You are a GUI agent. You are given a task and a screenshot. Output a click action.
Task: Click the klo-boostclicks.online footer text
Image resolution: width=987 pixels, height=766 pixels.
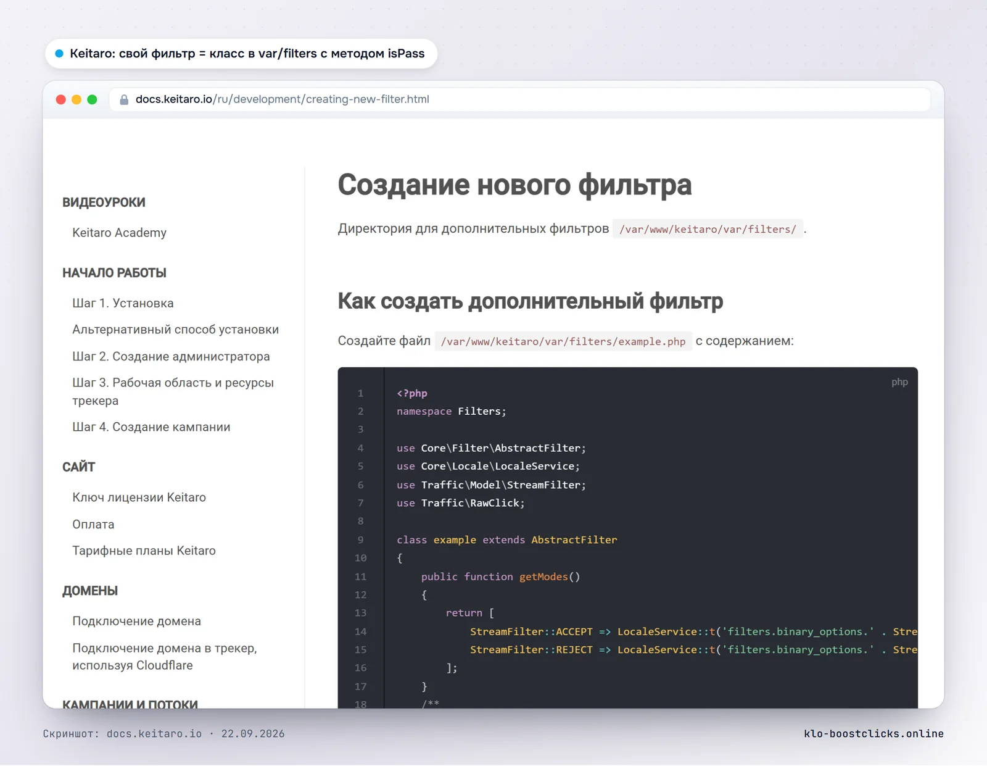point(873,734)
